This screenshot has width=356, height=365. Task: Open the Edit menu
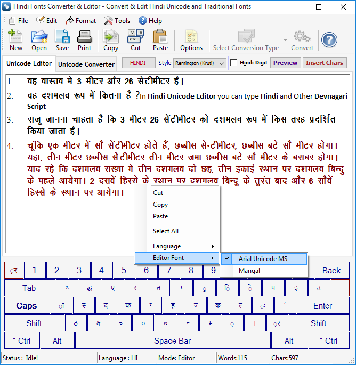click(x=46, y=21)
